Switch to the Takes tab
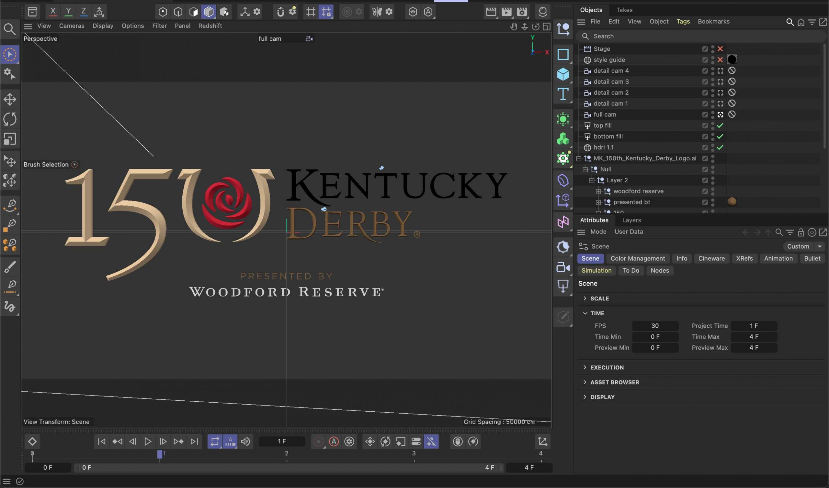829x488 pixels. click(x=624, y=10)
